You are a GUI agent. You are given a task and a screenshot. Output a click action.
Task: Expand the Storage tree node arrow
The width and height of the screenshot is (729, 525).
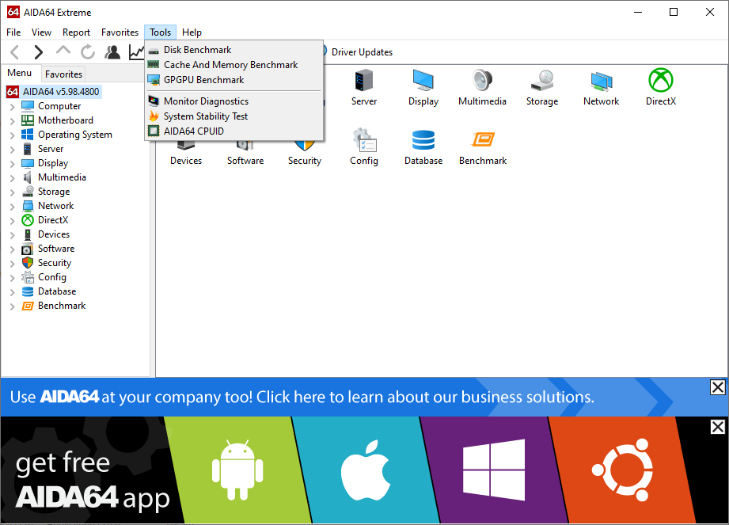[x=12, y=192]
